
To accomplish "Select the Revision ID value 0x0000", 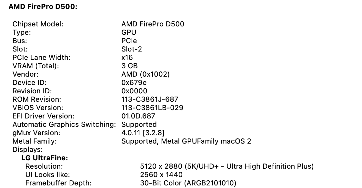I will [x=134, y=91].
